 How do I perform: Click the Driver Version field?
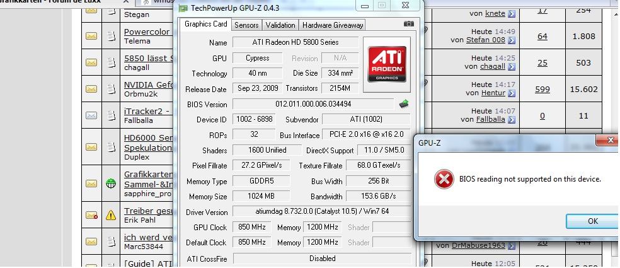tap(321, 211)
